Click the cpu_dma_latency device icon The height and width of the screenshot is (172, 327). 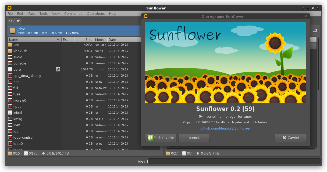point(10,76)
